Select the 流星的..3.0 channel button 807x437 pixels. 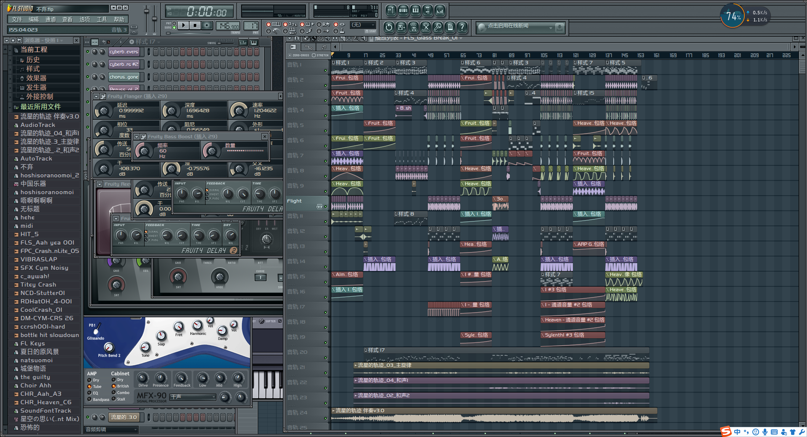(x=124, y=417)
